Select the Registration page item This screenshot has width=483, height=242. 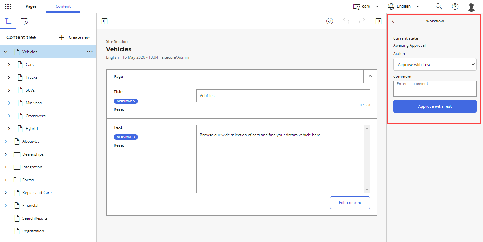(x=33, y=231)
